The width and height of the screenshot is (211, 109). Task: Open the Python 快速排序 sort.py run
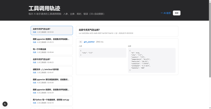pos(52,101)
